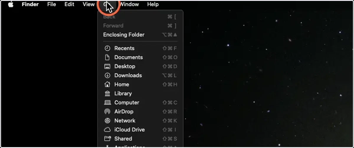This screenshot has height=148, width=354.
Task: Select the Library menu entry
Action: click(x=140, y=93)
